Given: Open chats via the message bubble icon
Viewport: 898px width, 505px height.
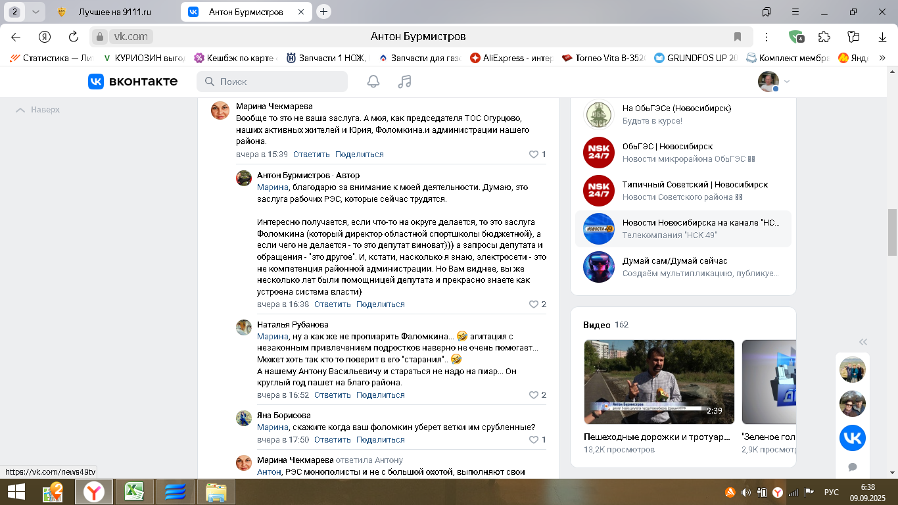Looking at the screenshot, I should (x=852, y=466).
